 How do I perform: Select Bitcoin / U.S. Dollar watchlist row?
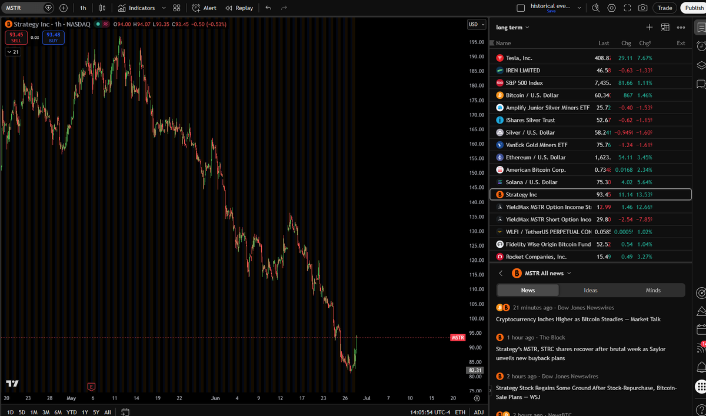pos(590,95)
